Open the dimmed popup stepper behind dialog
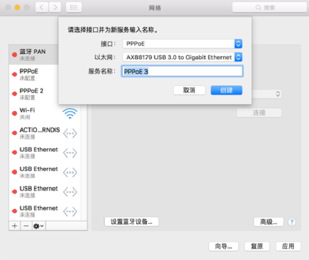309x260 pixels. point(278,94)
